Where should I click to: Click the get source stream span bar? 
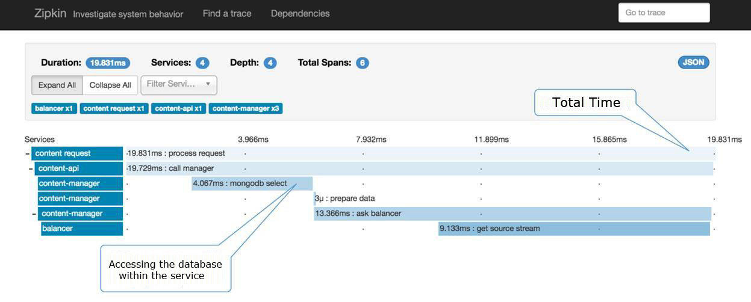573,229
